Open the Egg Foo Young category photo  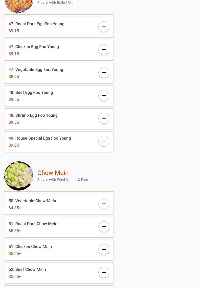(x=19, y=6)
